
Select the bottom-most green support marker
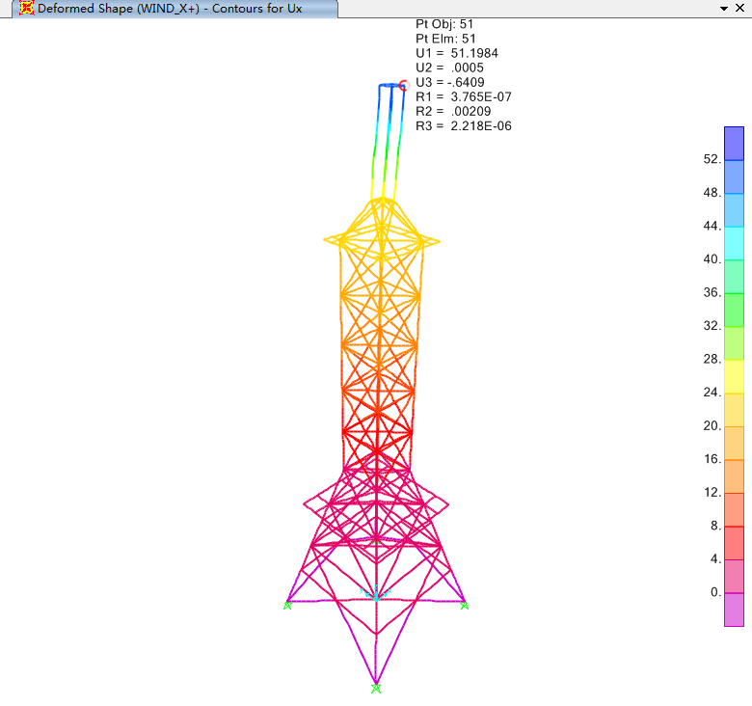click(376, 689)
